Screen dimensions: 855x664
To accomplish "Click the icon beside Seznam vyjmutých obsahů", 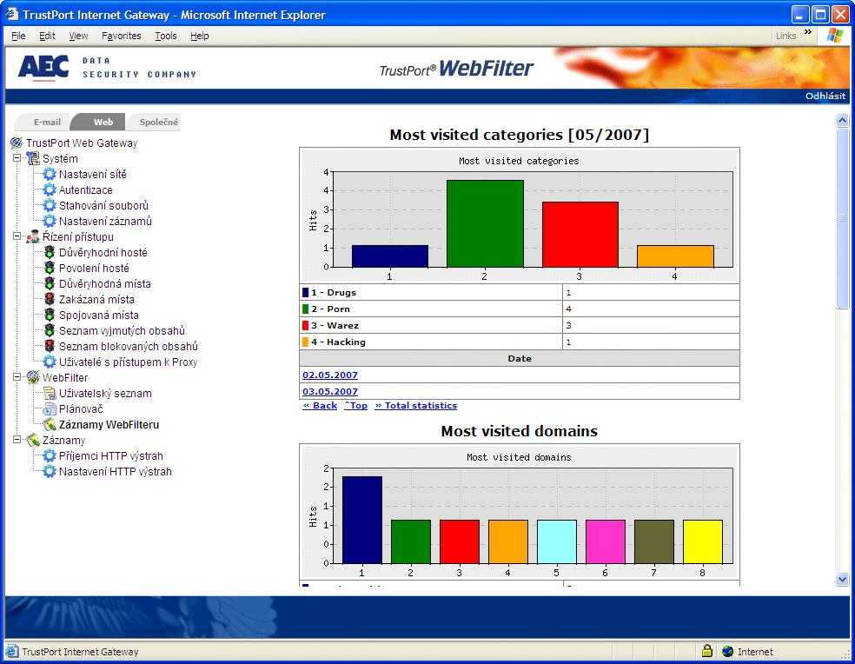I will point(49,330).
